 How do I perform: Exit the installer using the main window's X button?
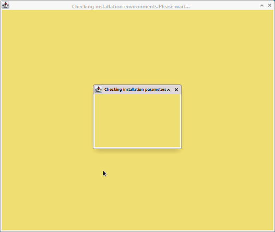coord(270,5)
